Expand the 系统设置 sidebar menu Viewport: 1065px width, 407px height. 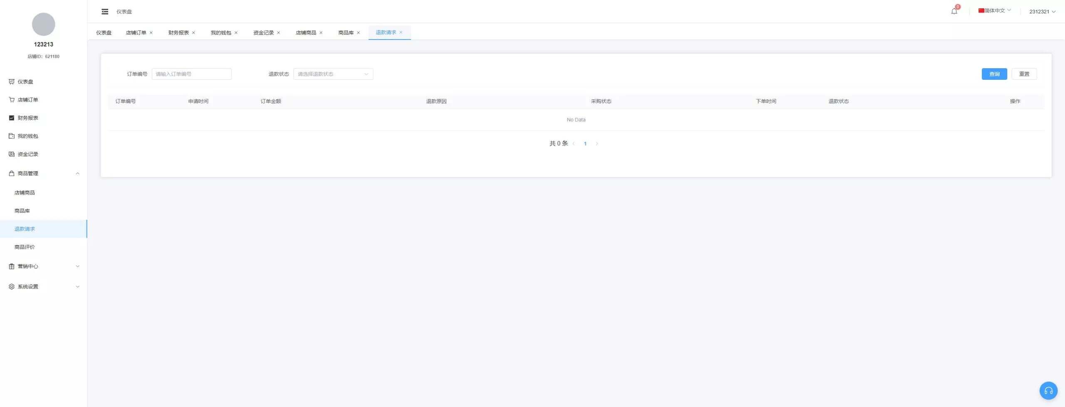point(43,287)
